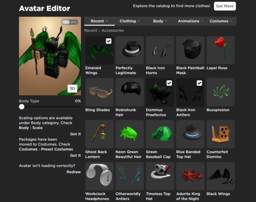The width and height of the screenshot is (256, 202).
Task: Select the Perfectly Legitimate fedora item
Action: (130, 50)
